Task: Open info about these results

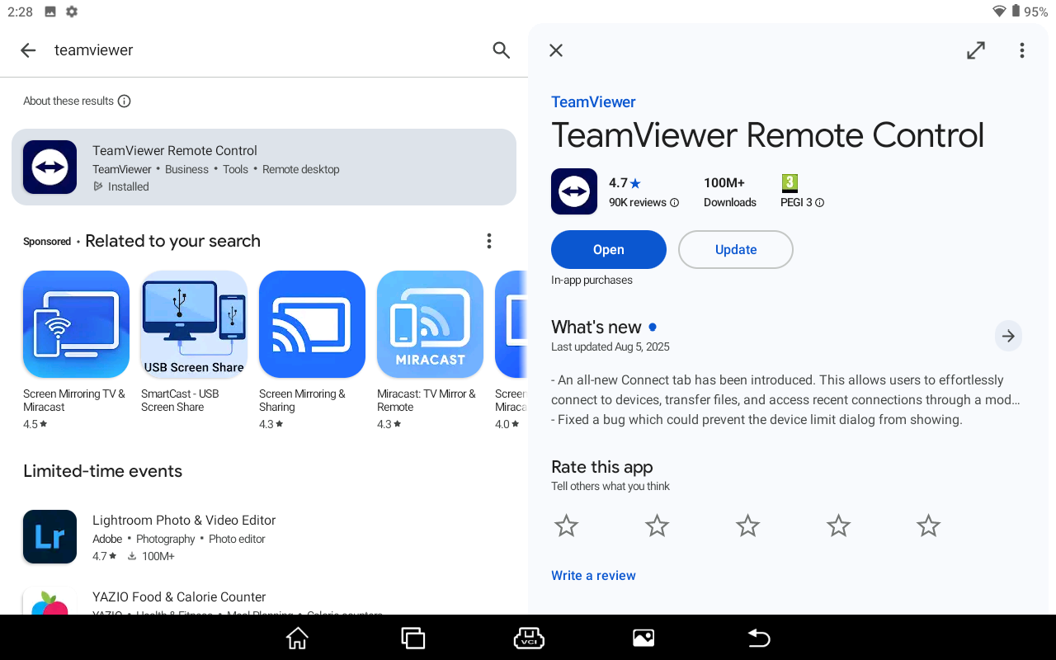Action: click(x=124, y=101)
